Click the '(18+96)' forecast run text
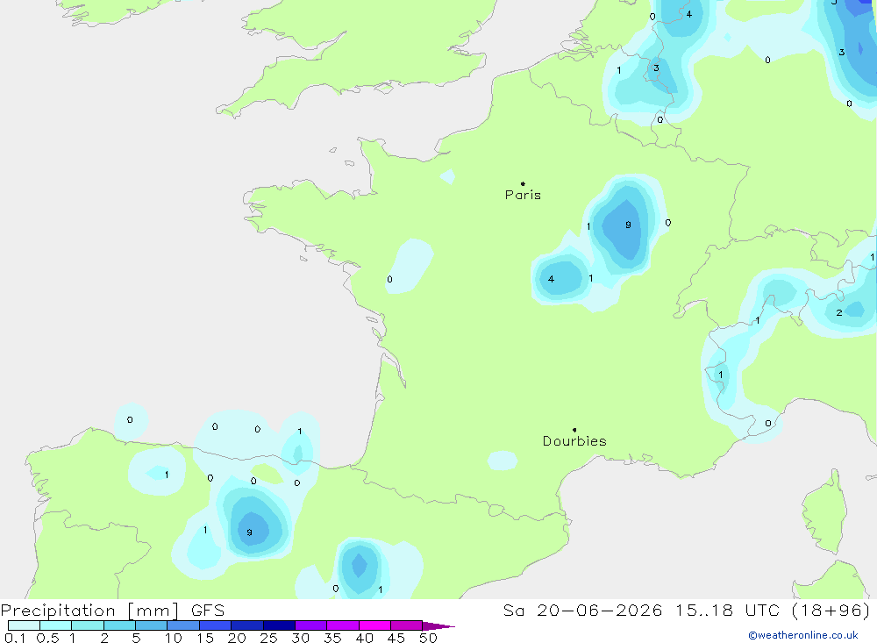Image resolution: width=877 pixels, height=643 pixels. 831,611
